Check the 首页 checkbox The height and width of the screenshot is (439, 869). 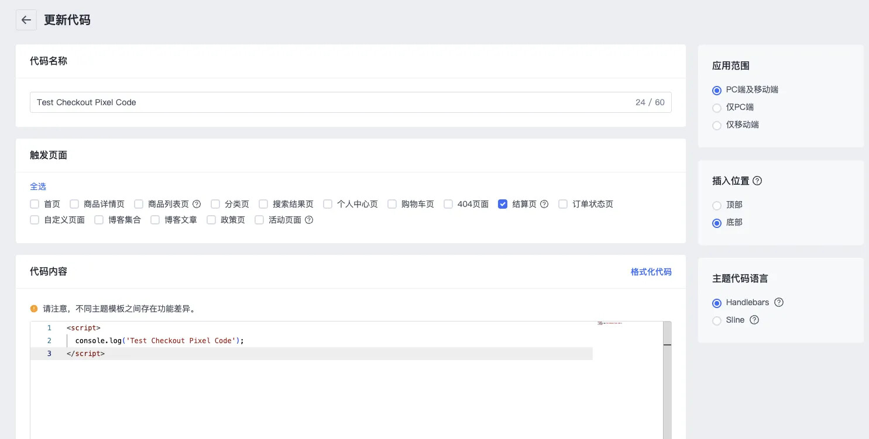pos(35,204)
